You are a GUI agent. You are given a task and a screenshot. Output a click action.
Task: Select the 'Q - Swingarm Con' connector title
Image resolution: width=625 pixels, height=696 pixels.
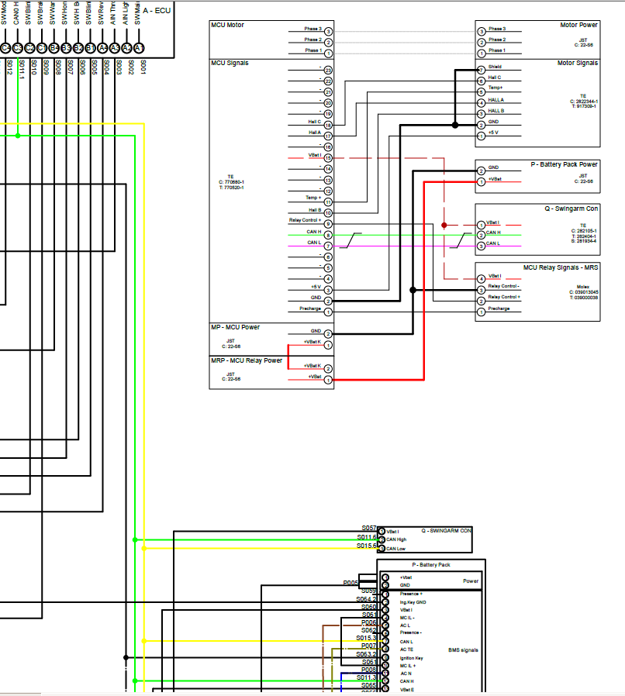[571, 208]
